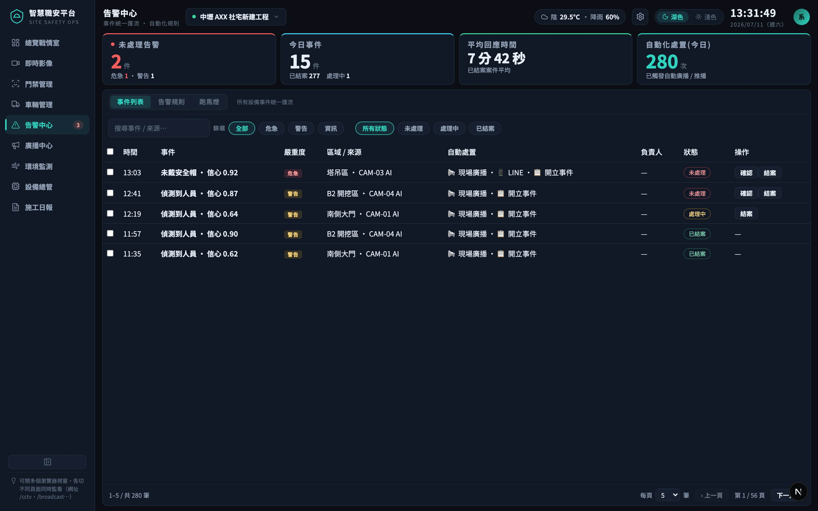Click the user avatar 系

click(801, 17)
